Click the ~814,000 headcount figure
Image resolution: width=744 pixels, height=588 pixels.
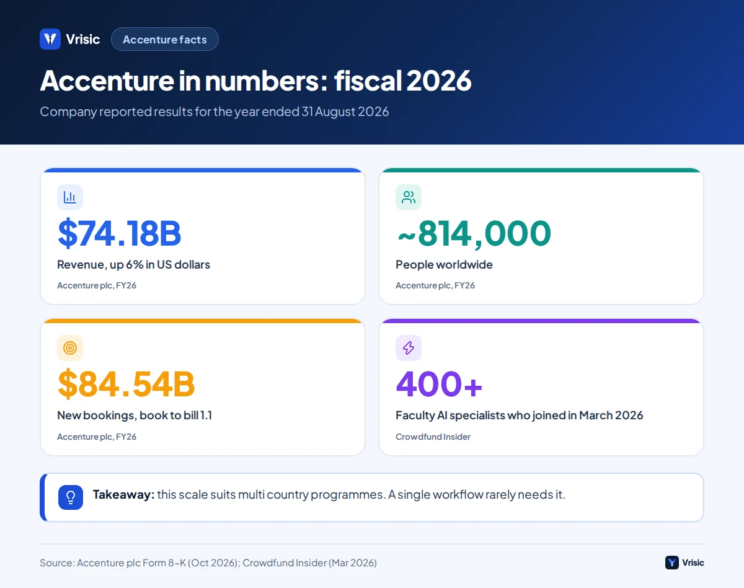(474, 233)
